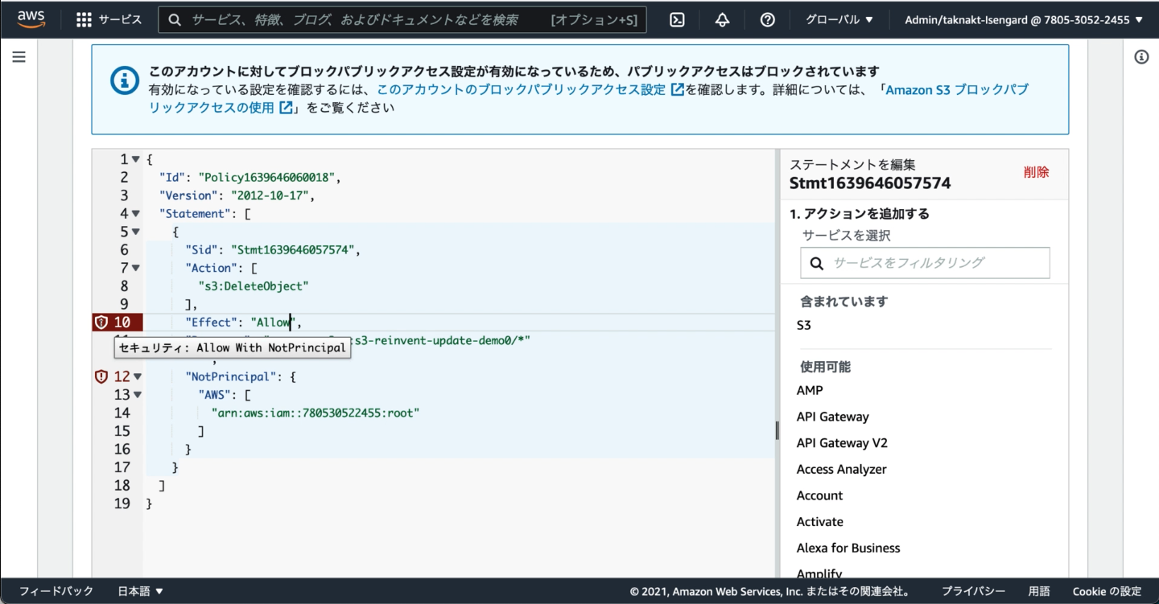
Task: Launch CloudShell terminal icon
Action: (677, 20)
